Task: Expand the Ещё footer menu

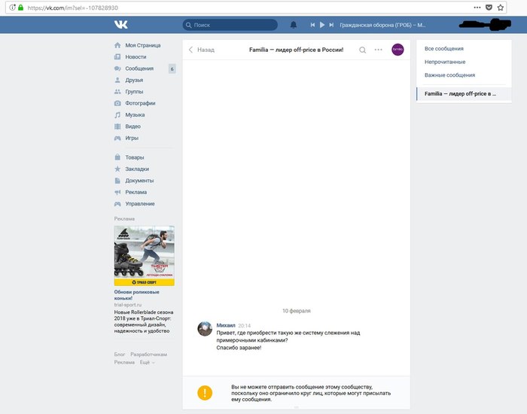Action: coord(146,362)
